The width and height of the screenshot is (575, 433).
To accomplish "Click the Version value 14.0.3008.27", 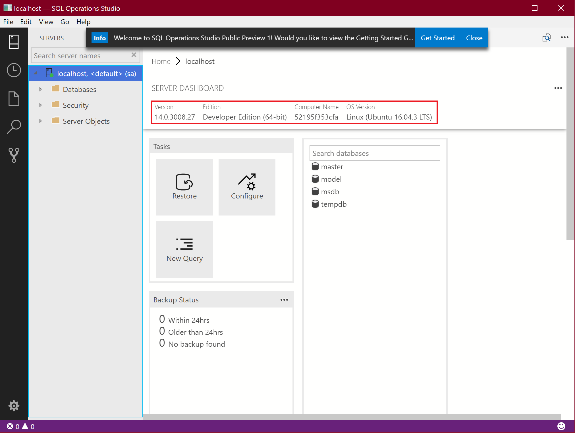I will 175,117.
